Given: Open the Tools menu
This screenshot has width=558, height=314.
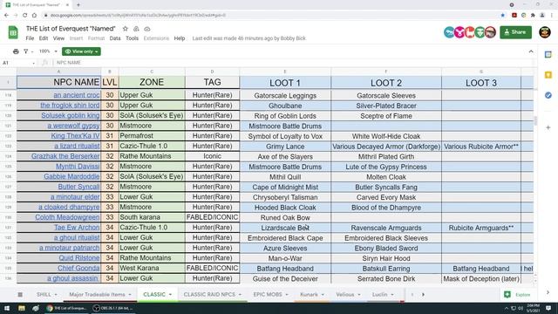Looking at the screenshot, I should coord(132,38).
